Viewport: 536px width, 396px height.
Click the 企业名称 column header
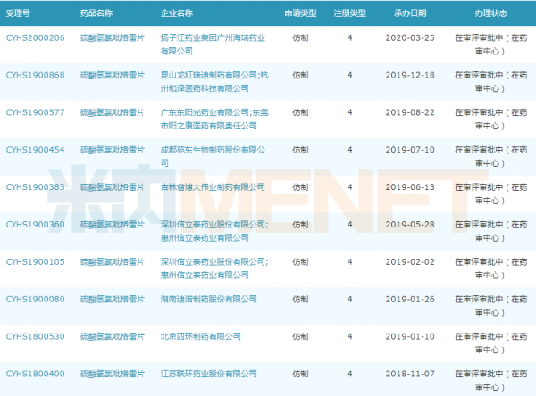pyautogui.click(x=181, y=13)
